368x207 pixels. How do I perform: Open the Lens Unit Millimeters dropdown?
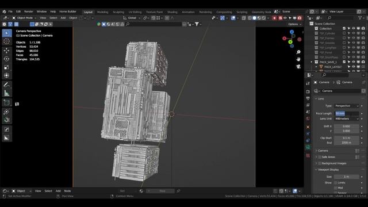347,119
